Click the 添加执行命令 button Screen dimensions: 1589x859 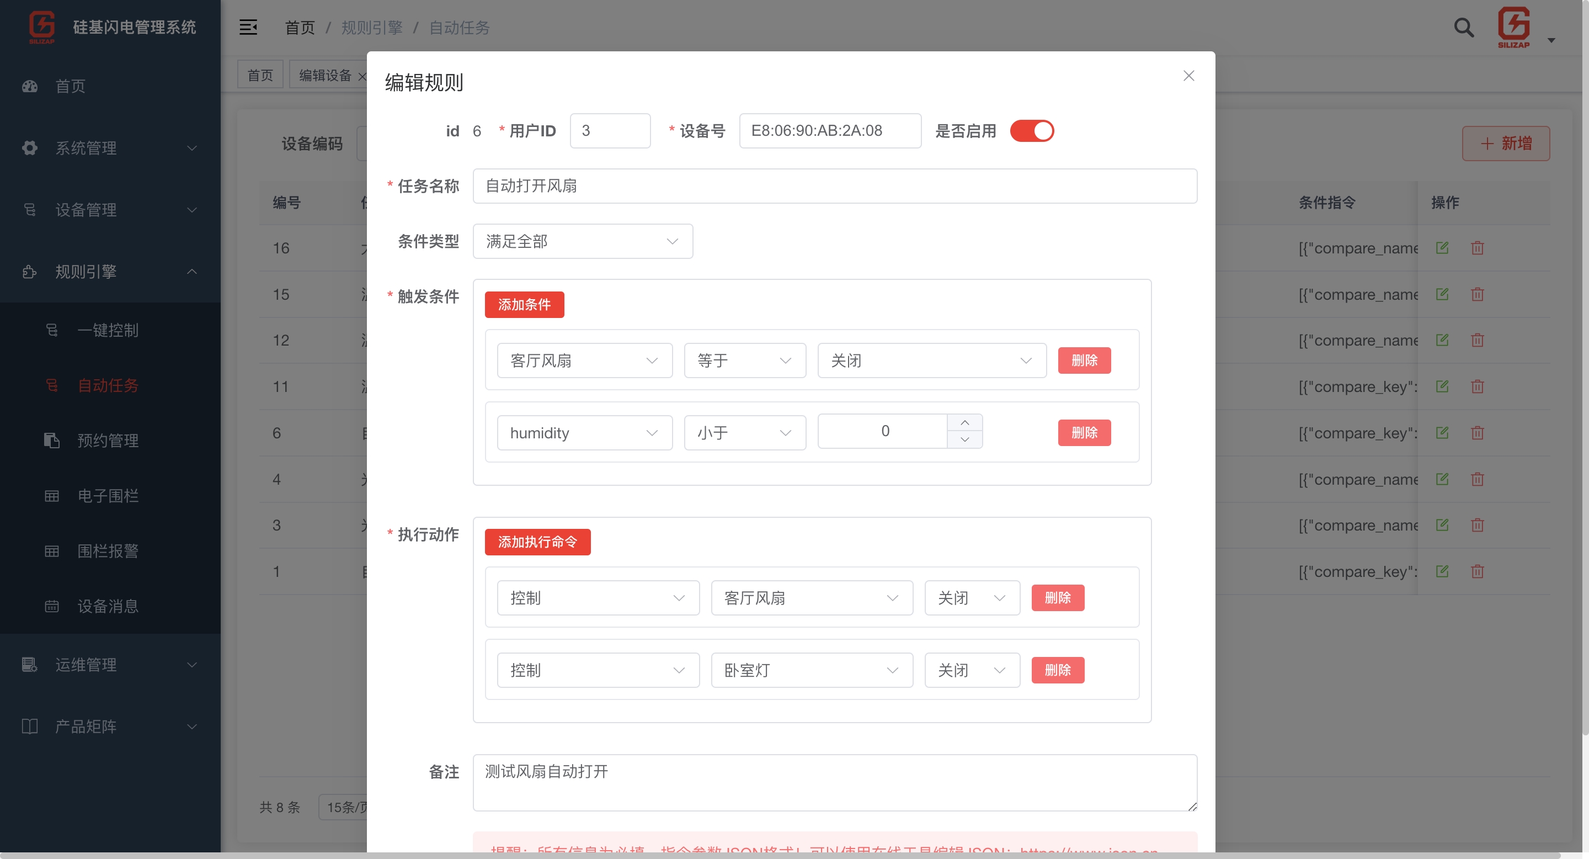(x=537, y=543)
